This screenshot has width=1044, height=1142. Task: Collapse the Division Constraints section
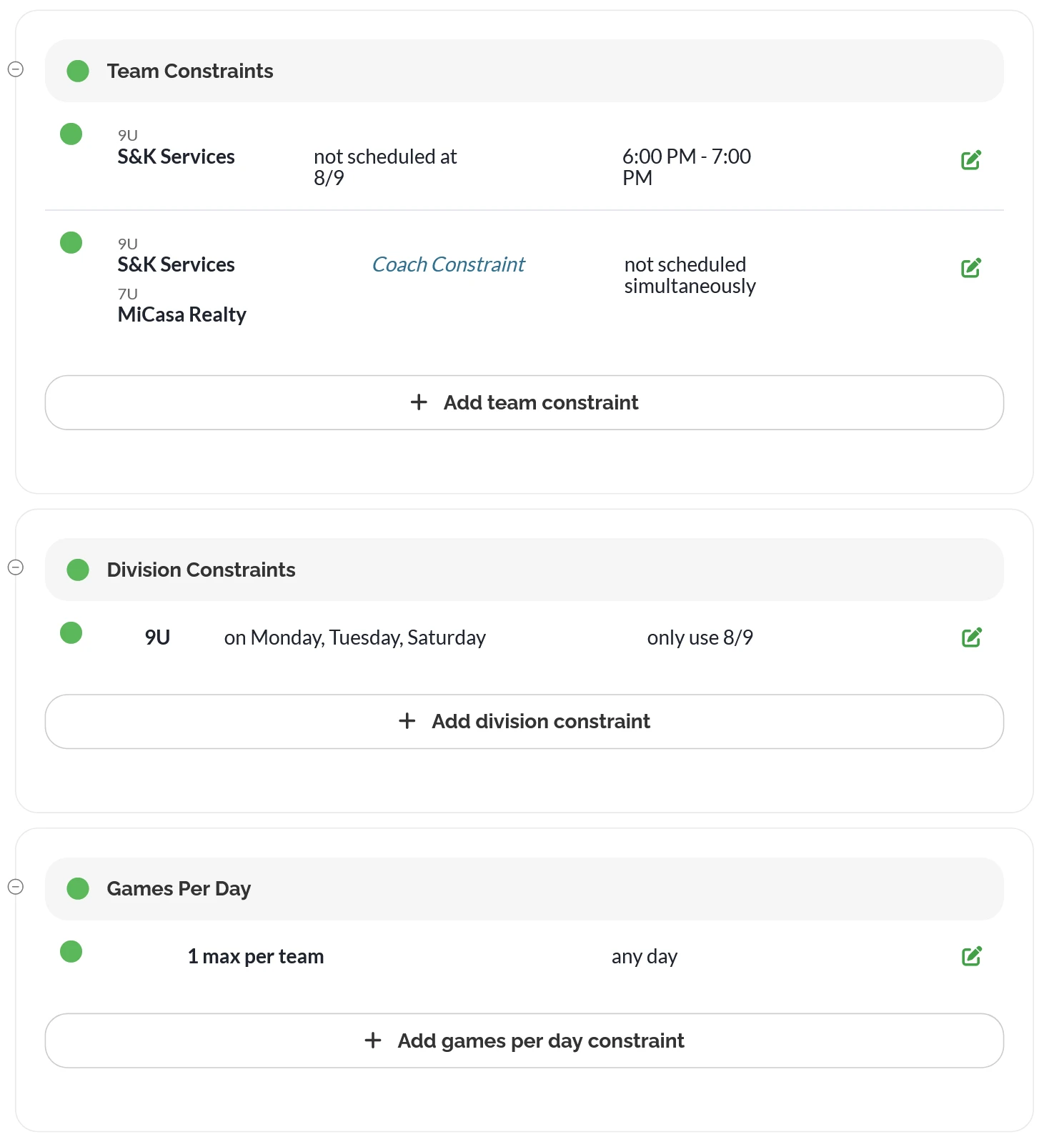click(x=16, y=567)
